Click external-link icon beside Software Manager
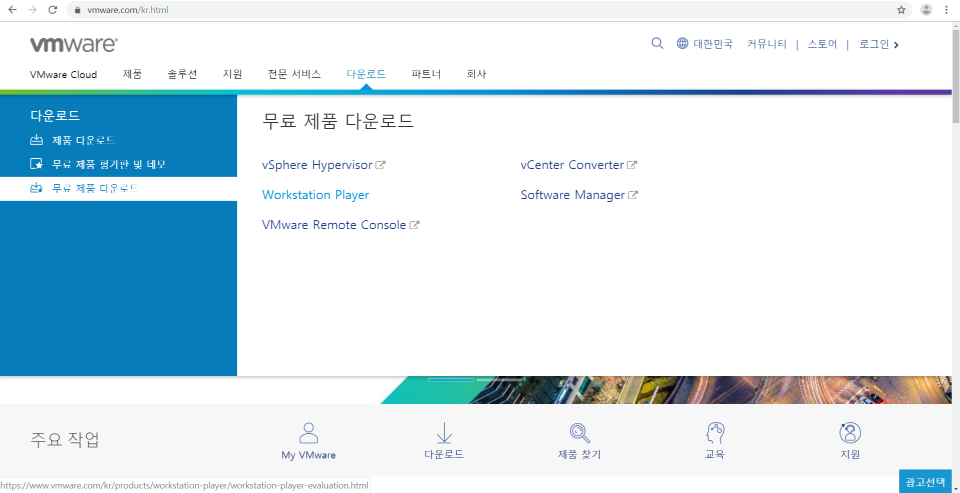This screenshot has width=960, height=493. [x=633, y=195]
